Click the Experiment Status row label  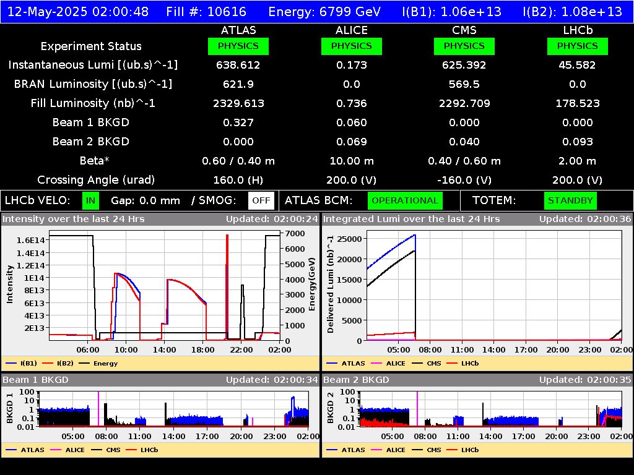click(91, 46)
